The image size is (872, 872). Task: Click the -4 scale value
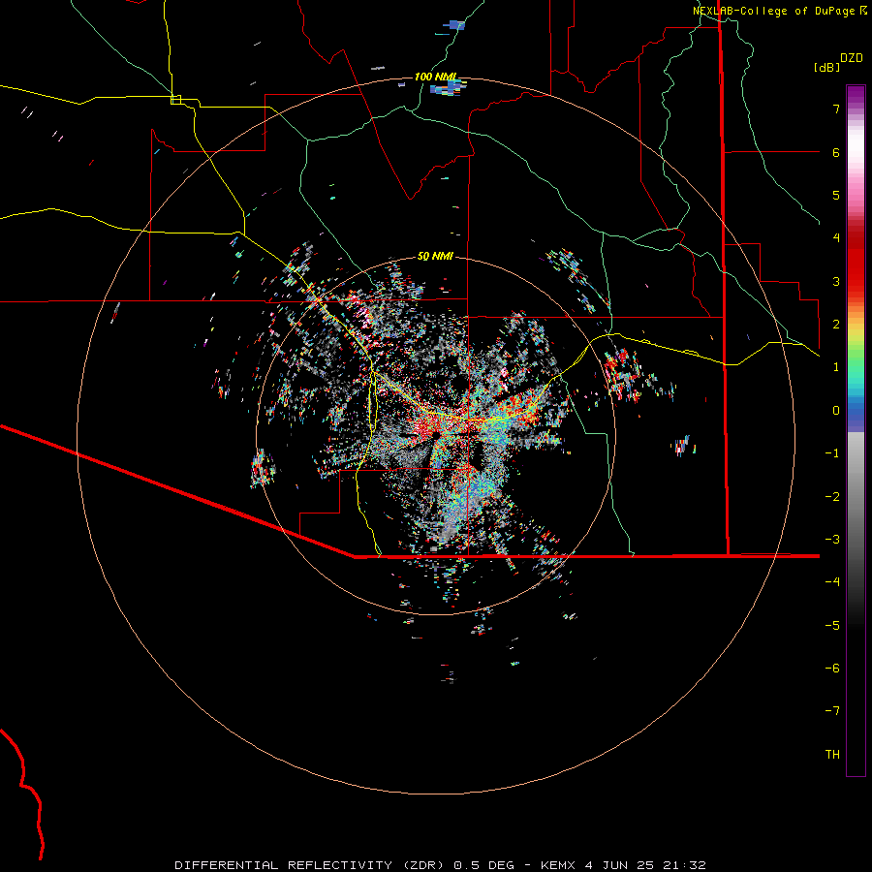point(832,582)
